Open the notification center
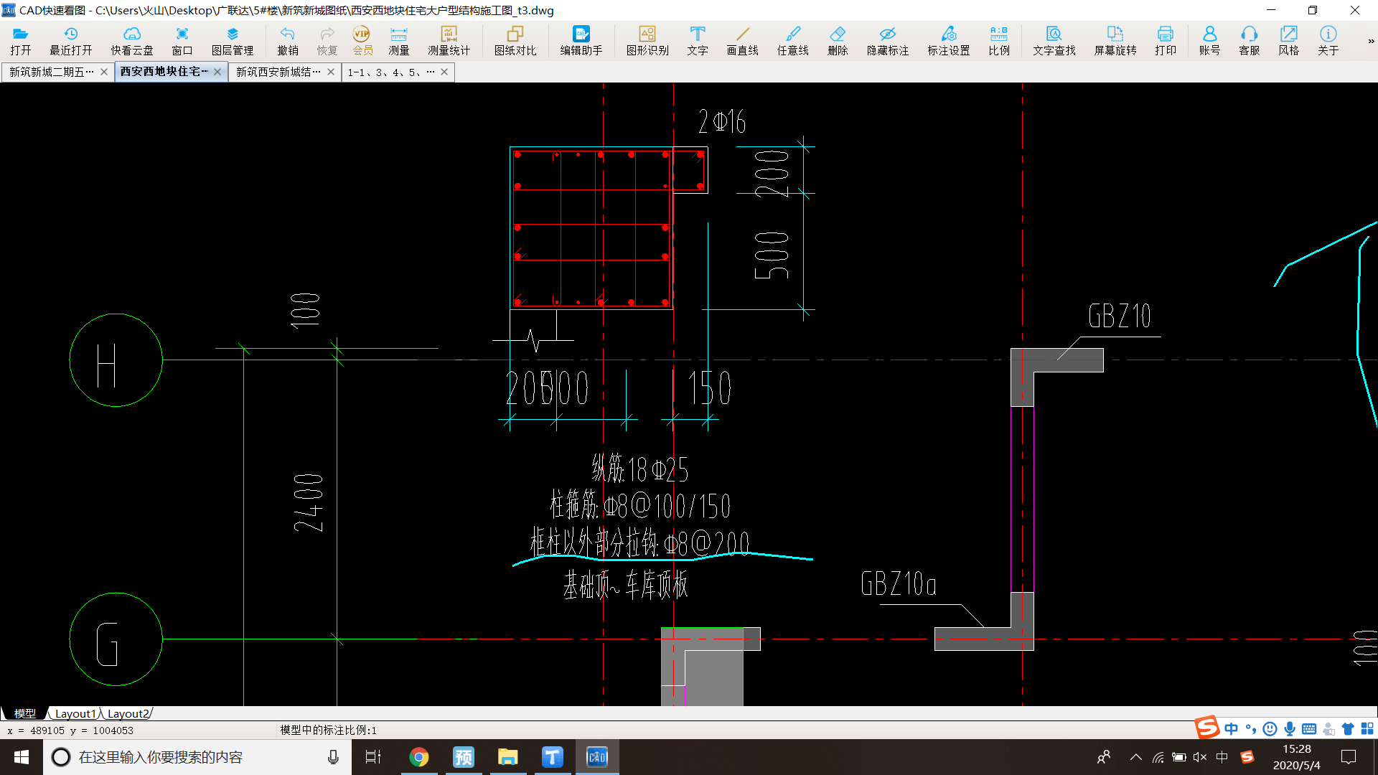 click(1349, 757)
